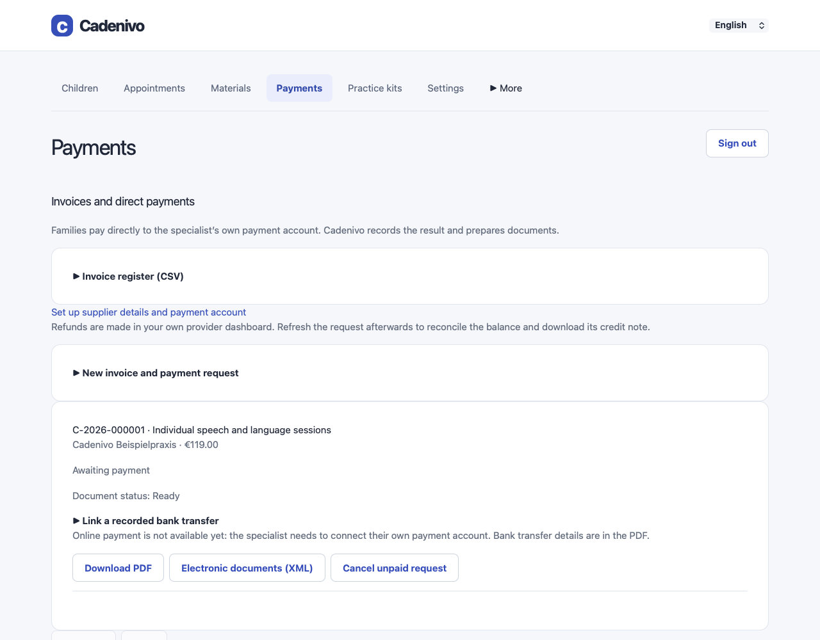Expand the More menu

[x=506, y=88]
